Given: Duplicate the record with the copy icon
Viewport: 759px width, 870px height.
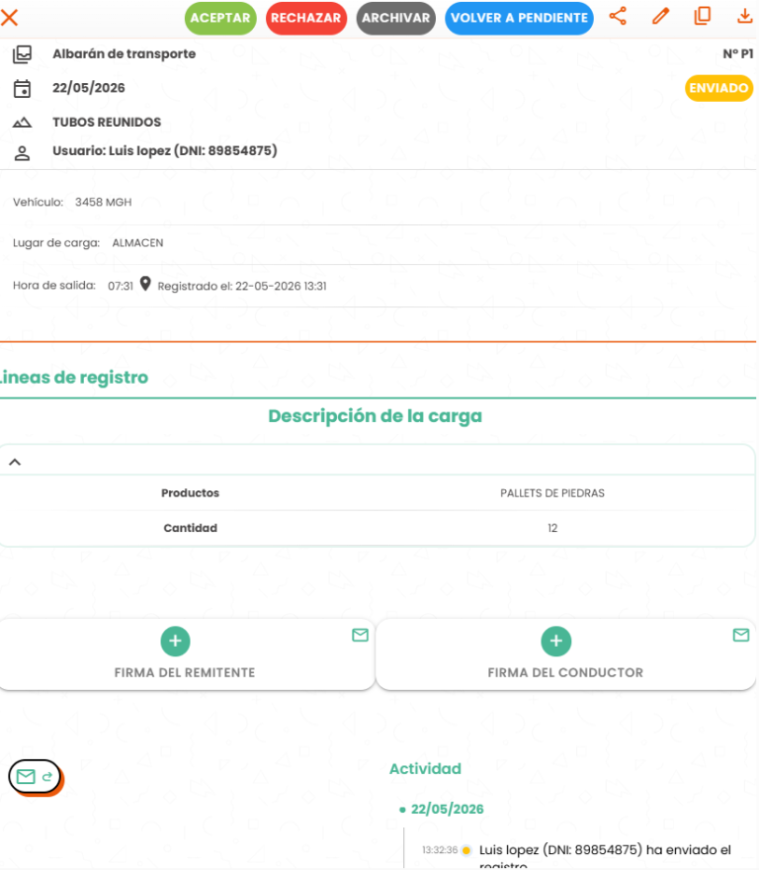Looking at the screenshot, I should click(x=703, y=16).
